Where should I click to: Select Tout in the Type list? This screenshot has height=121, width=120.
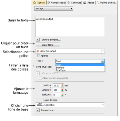click(x=80, y=65)
